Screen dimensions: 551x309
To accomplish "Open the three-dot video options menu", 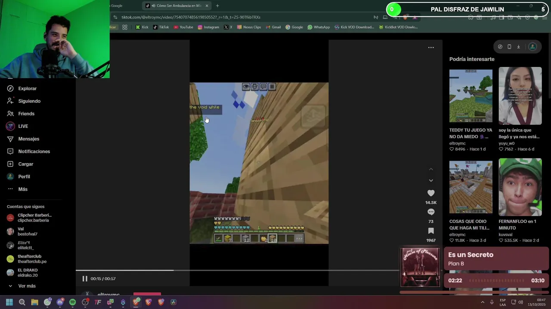I will coord(431,47).
